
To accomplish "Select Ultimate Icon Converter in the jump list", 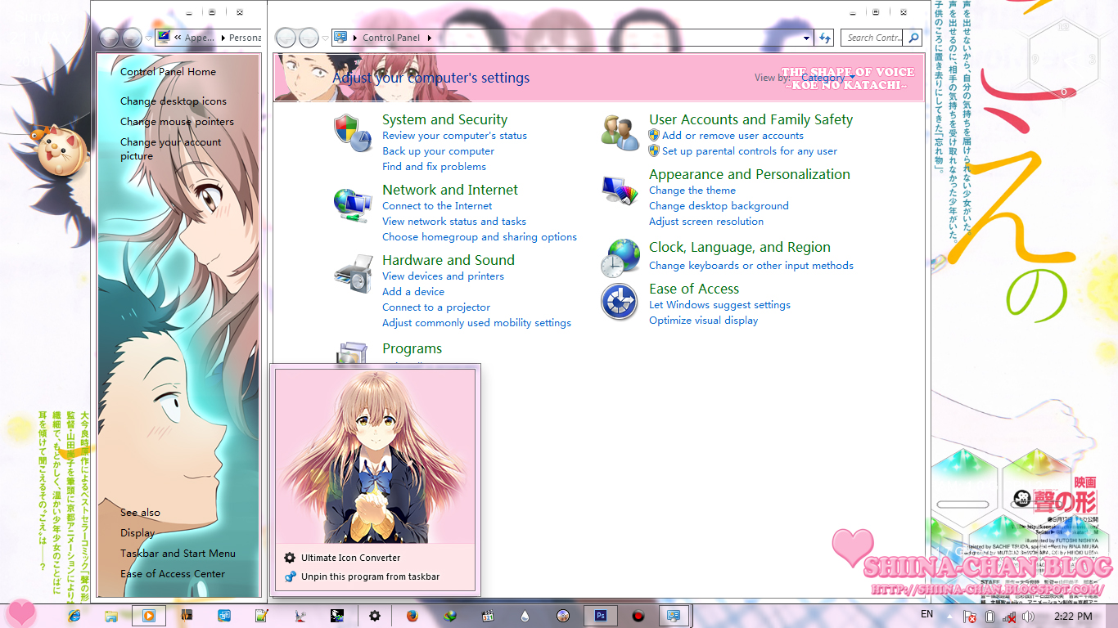I will coord(350,558).
